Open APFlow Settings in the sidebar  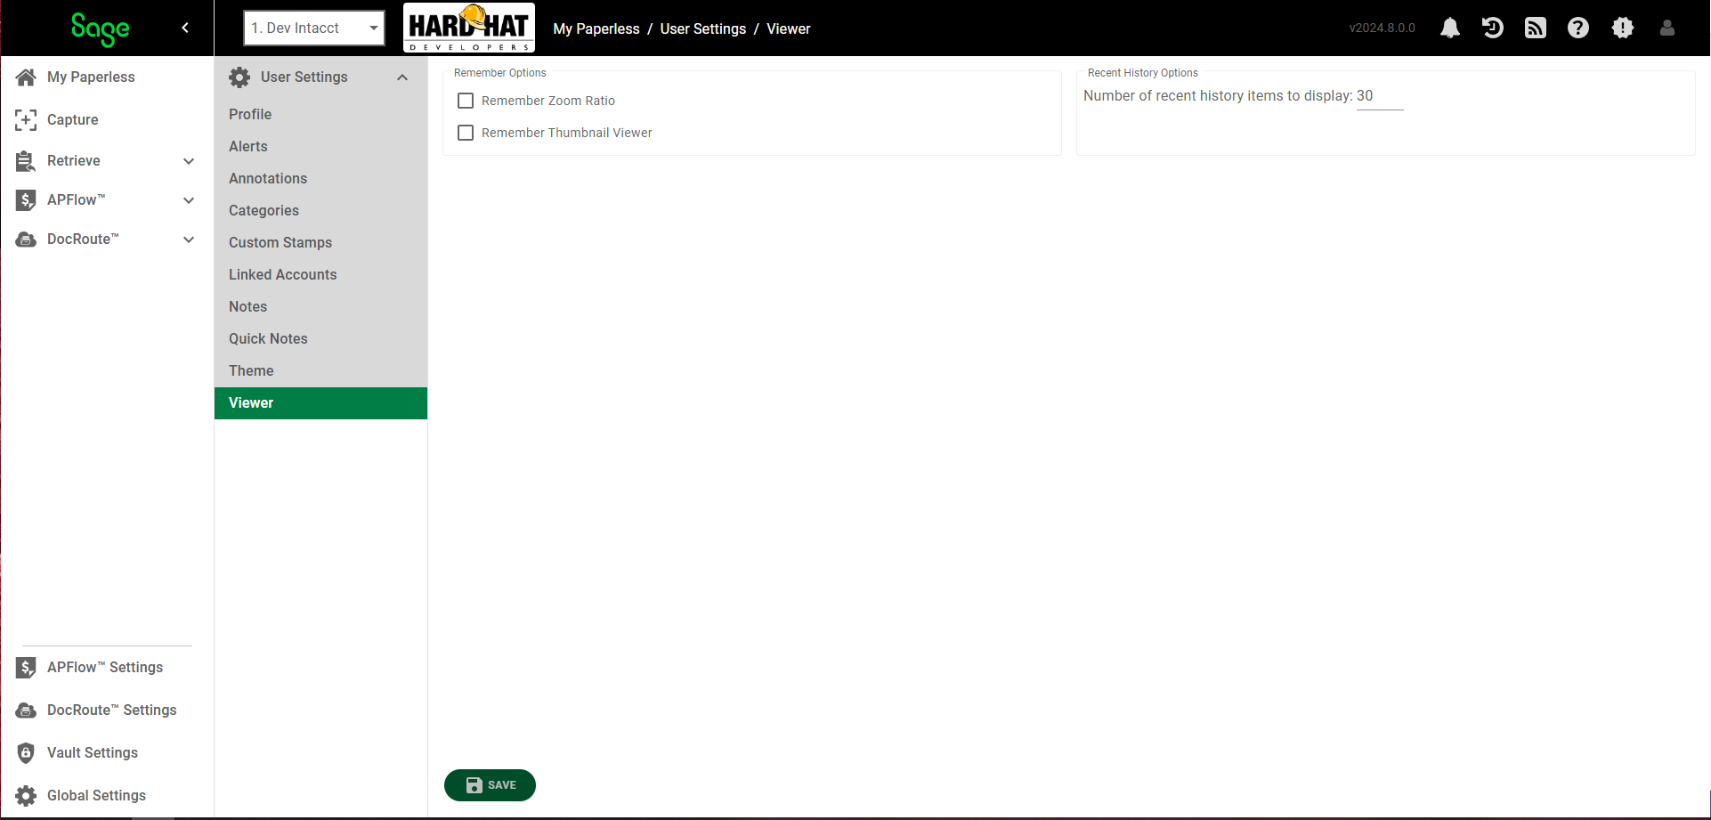click(x=107, y=668)
